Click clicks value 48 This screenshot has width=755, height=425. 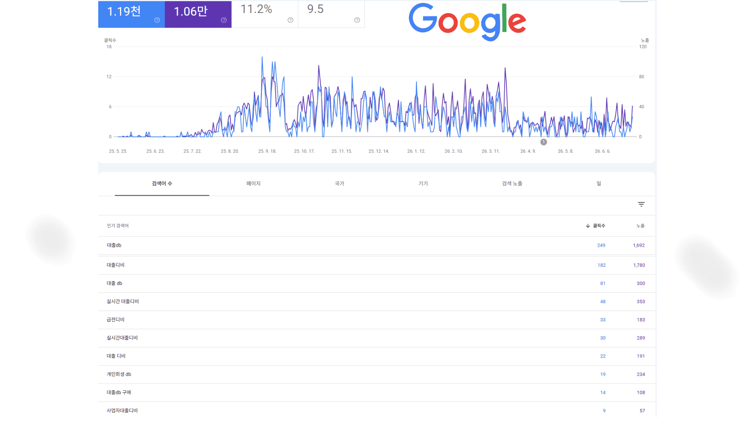(x=603, y=302)
